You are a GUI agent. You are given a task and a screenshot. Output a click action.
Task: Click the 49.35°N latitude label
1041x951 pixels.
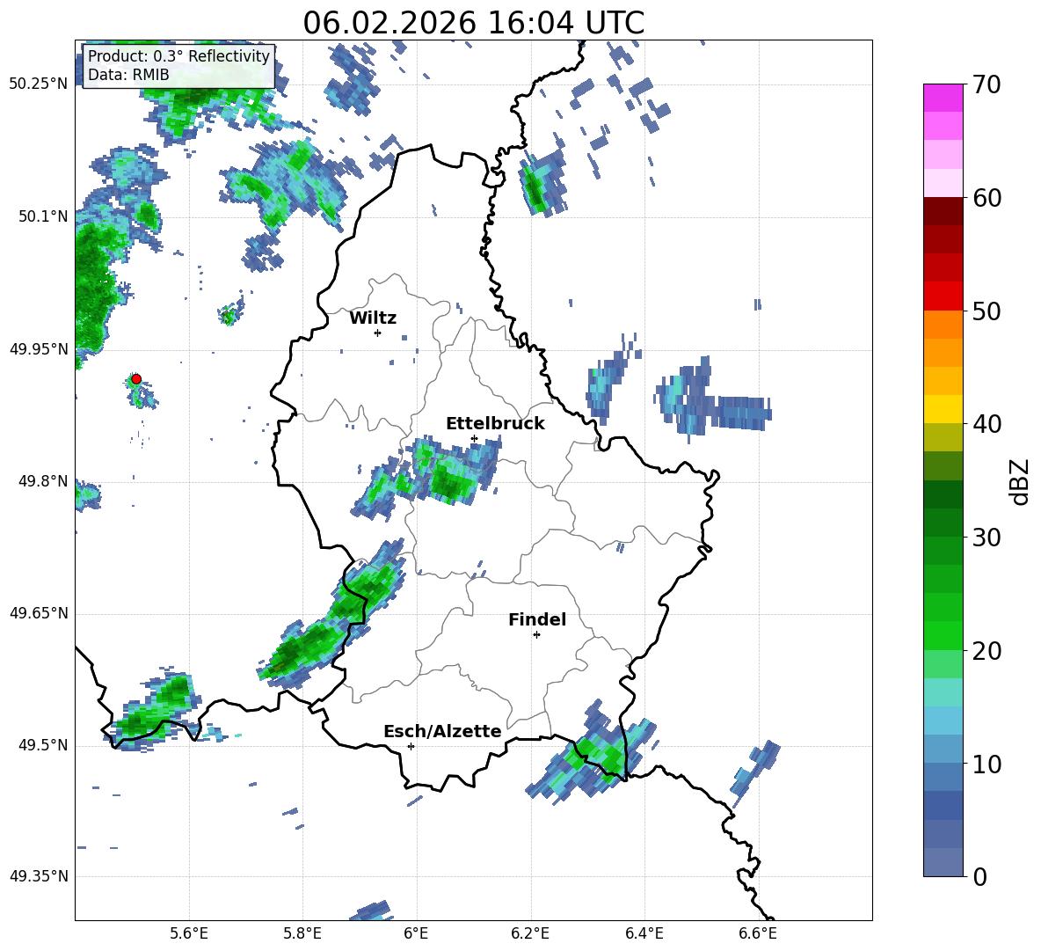pos(39,876)
